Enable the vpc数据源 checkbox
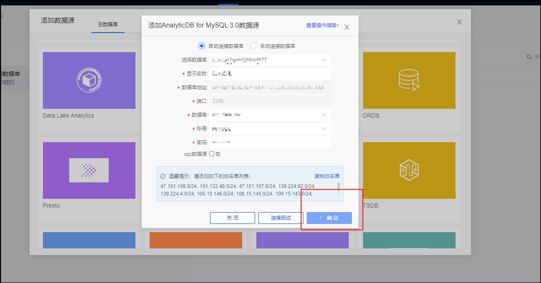Viewport: 541px width, 283px height. pos(212,154)
